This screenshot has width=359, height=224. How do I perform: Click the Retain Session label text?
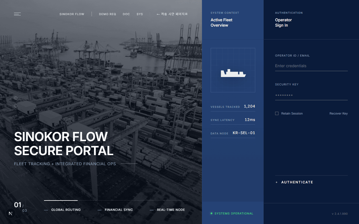(292, 113)
